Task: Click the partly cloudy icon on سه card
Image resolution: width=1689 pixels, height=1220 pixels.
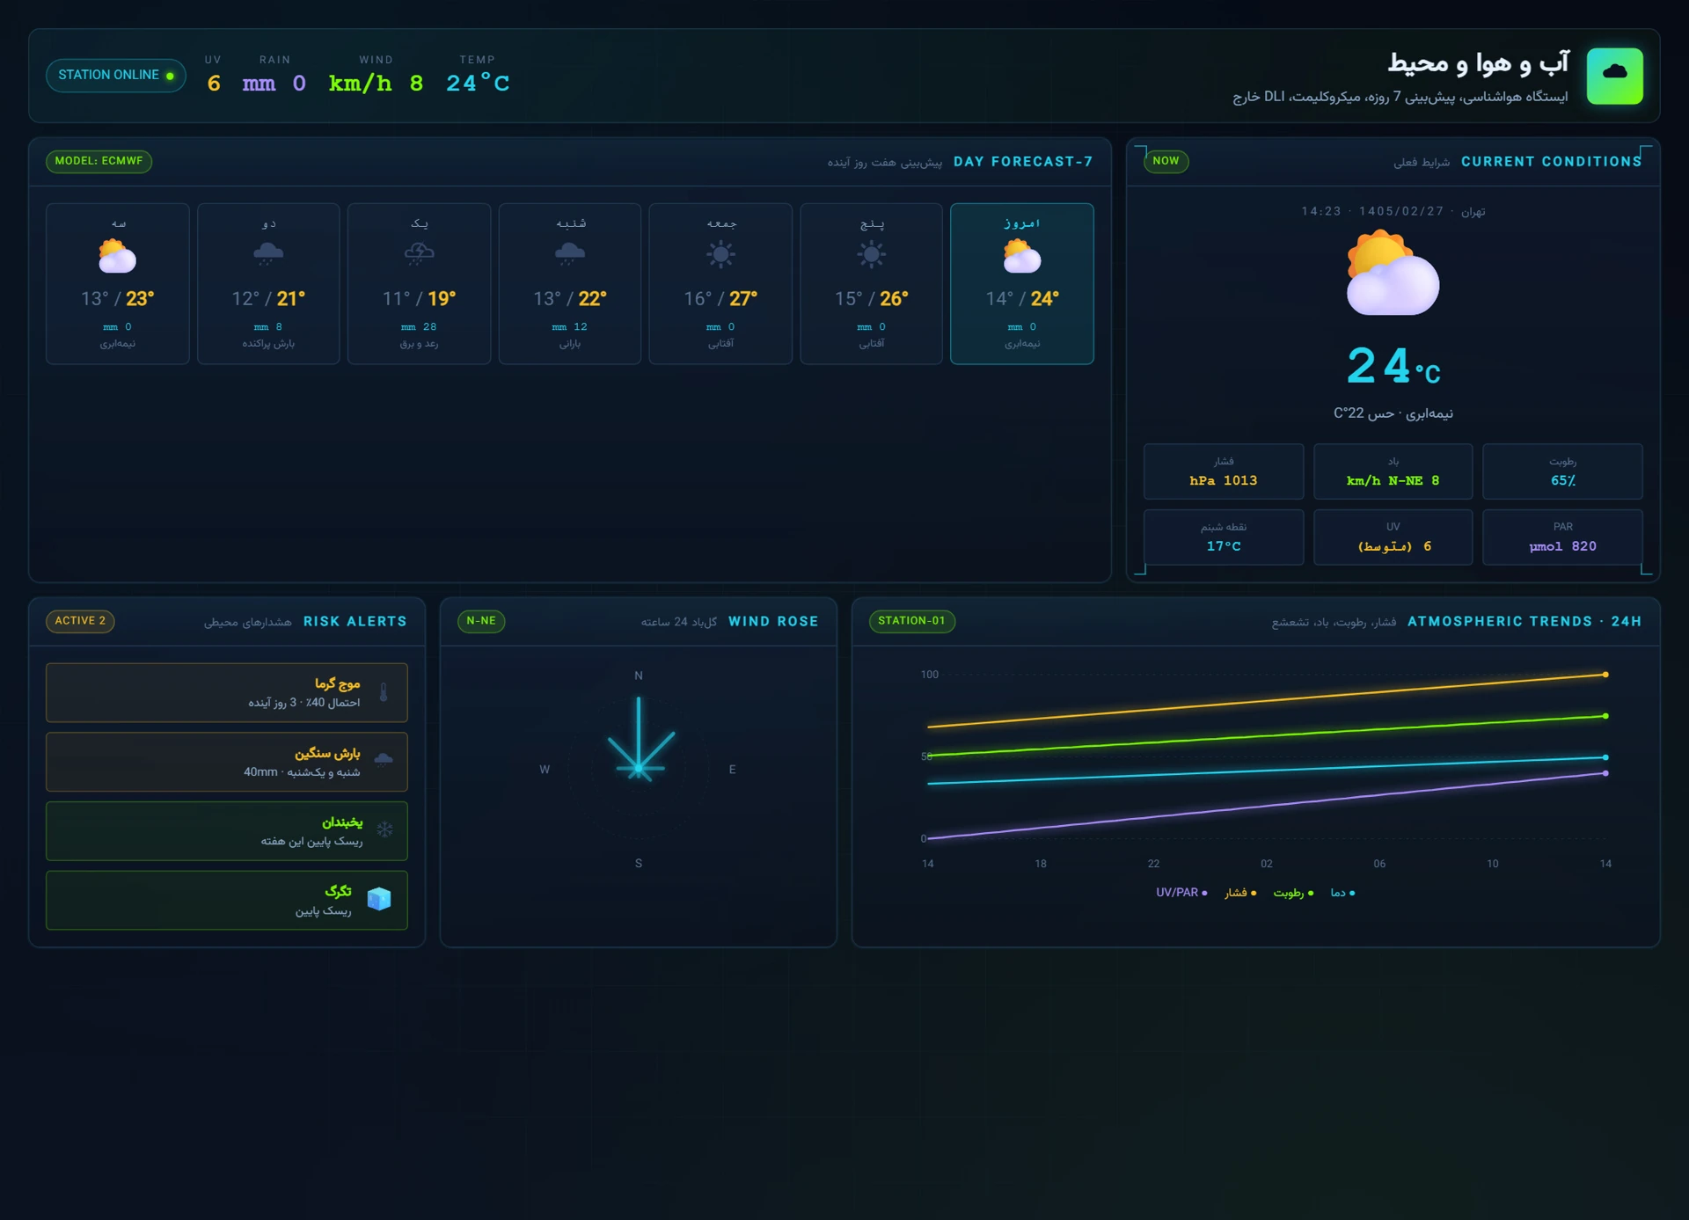Action: (x=117, y=256)
